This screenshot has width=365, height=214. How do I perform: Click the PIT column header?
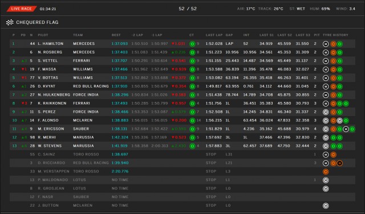pos(317,35)
